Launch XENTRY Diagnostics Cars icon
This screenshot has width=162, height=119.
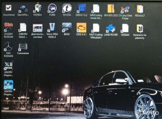(8, 85)
